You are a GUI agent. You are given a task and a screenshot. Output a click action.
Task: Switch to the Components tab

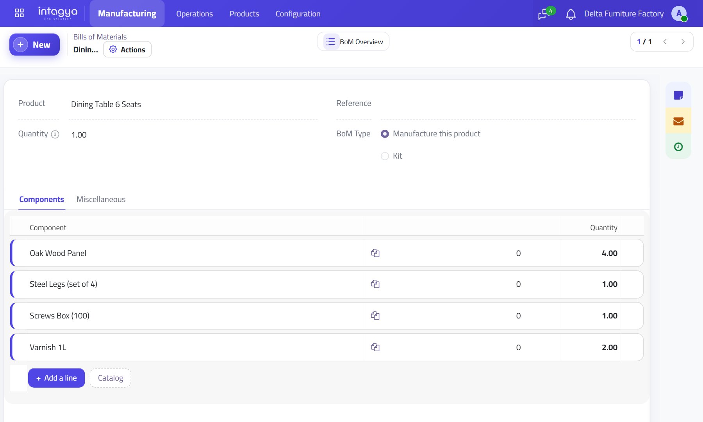(x=42, y=199)
